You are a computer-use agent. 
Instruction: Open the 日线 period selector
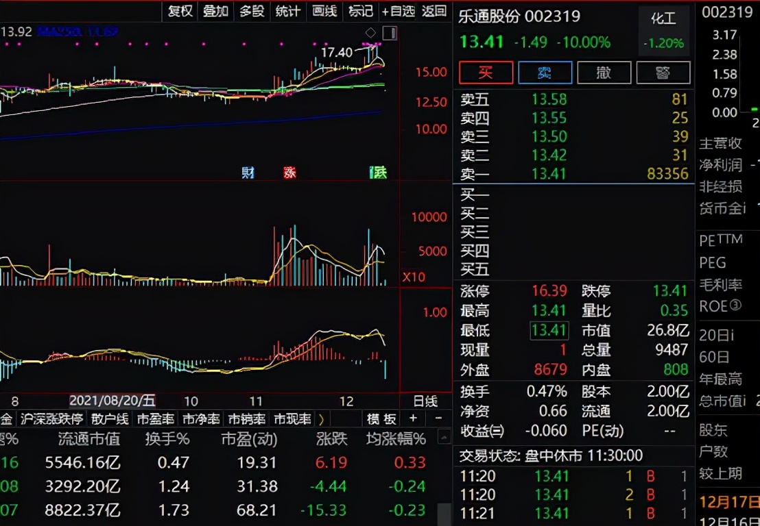[424, 401]
